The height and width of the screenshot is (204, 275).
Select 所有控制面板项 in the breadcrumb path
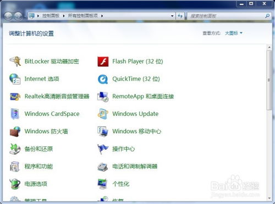(x=82, y=16)
